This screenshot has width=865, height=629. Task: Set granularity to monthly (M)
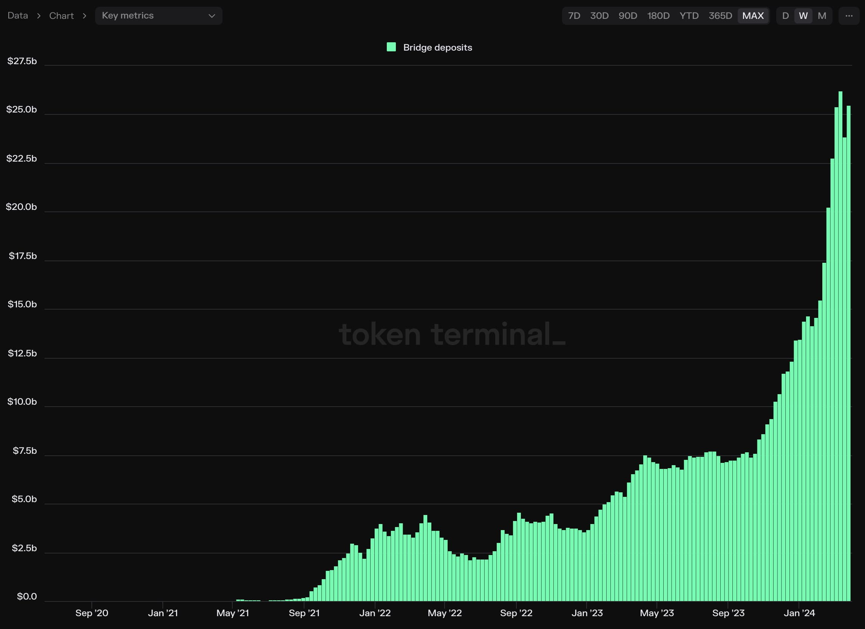822,15
